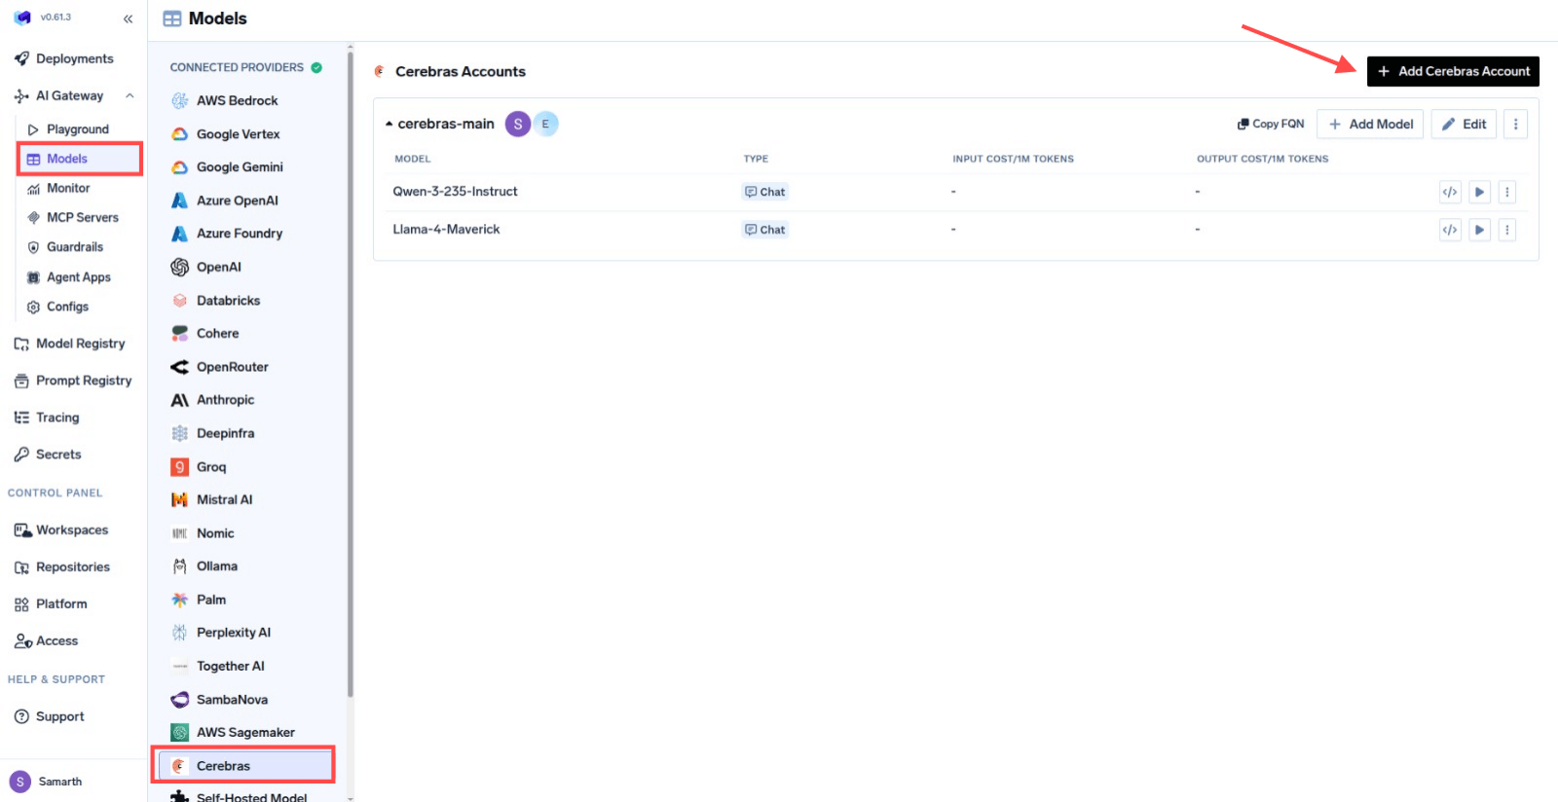
Task: Try Llama-4-Maverick in playground
Action: tap(1479, 230)
